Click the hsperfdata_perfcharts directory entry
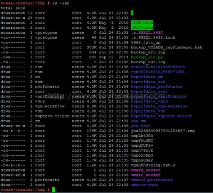The width and height of the screenshot is (213, 193). [x=157, y=87]
